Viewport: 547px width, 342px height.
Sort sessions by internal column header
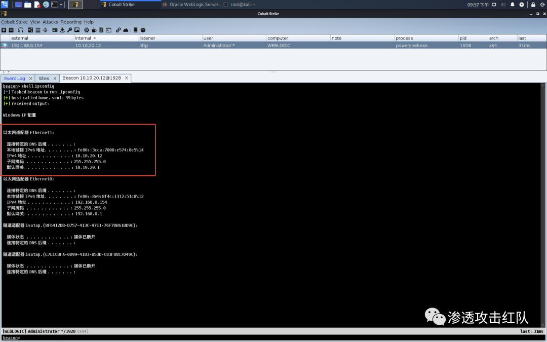pyautogui.click(x=106, y=38)
